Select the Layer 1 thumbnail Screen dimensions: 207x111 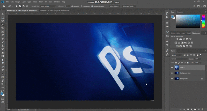(x=177, y=68)
